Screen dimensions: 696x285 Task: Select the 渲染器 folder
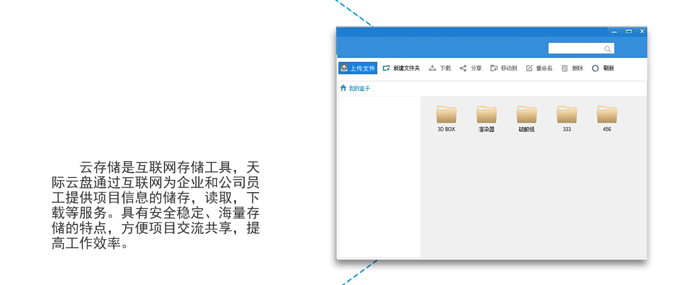click(x=487, y=119)
